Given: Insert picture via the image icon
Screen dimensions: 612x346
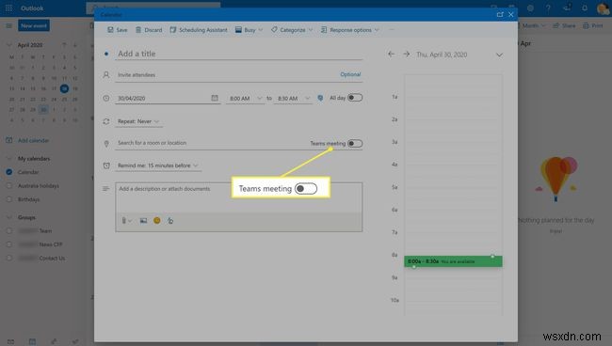Looking at the screenshot, I should pos(143,221).
